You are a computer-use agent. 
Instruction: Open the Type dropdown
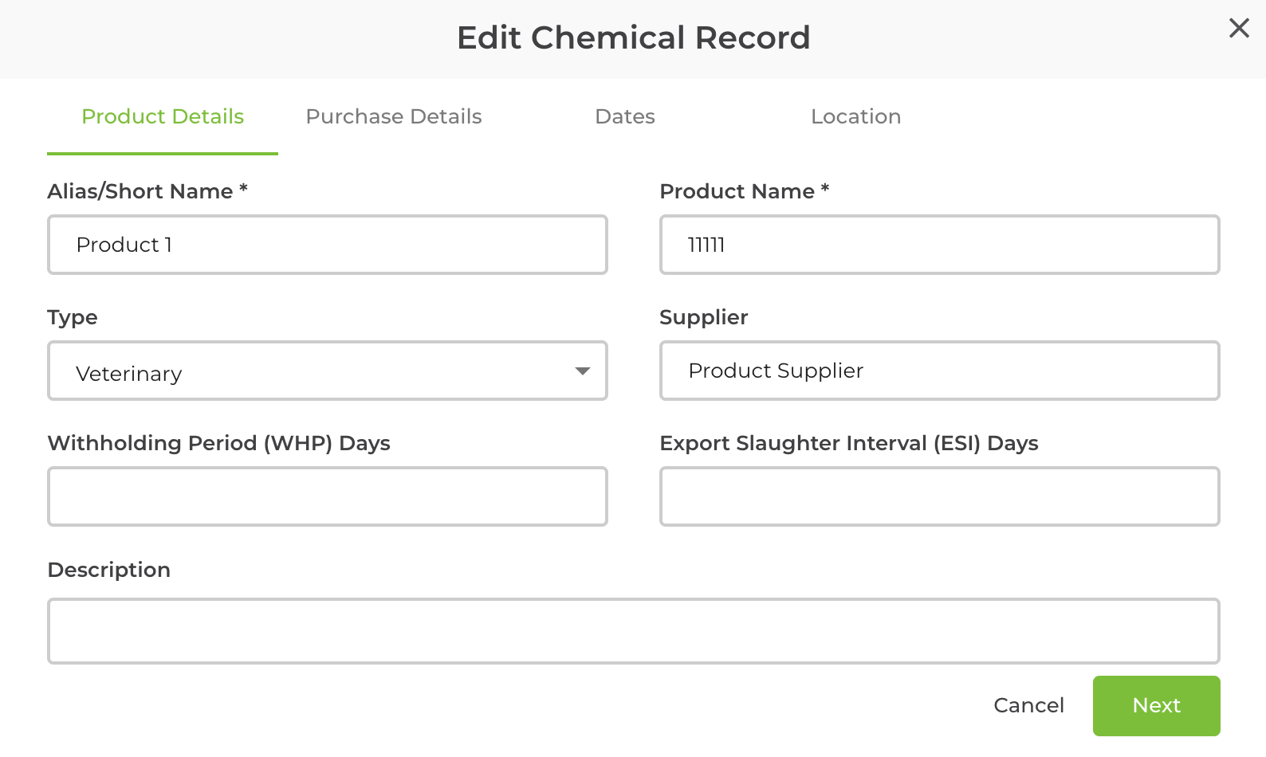[327, 371]
